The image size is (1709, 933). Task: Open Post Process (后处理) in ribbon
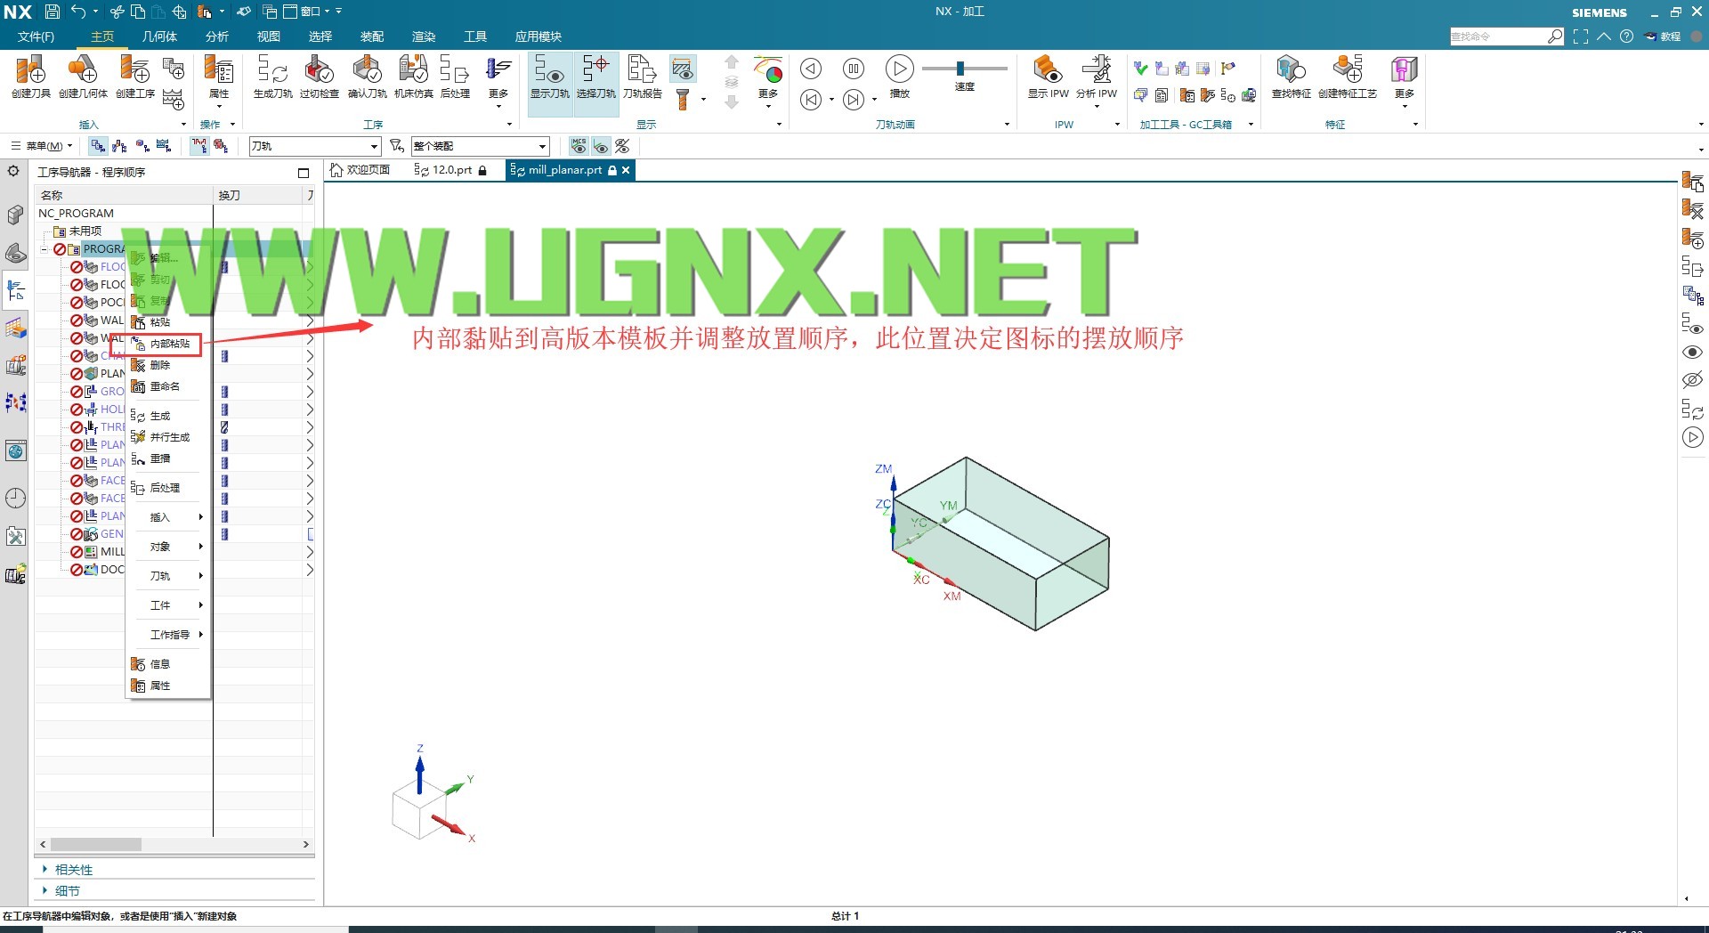(x=455, y=76)
